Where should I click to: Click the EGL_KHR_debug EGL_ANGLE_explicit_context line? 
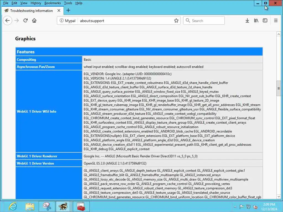(x=117, y=149)
